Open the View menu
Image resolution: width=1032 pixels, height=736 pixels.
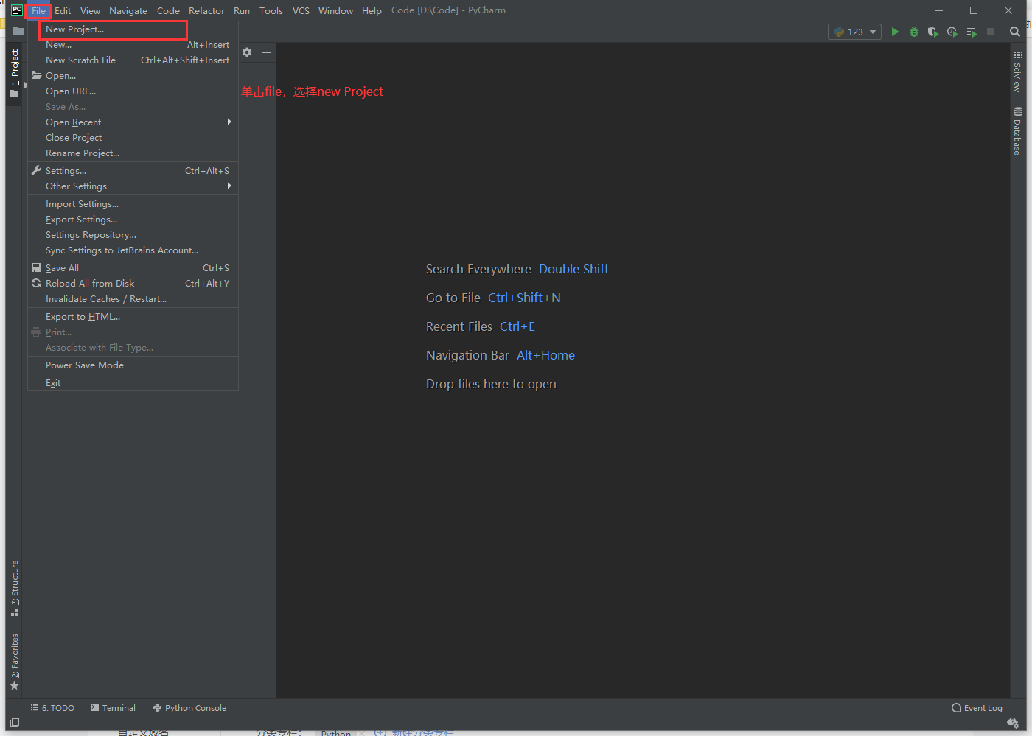tap(90, 11)
